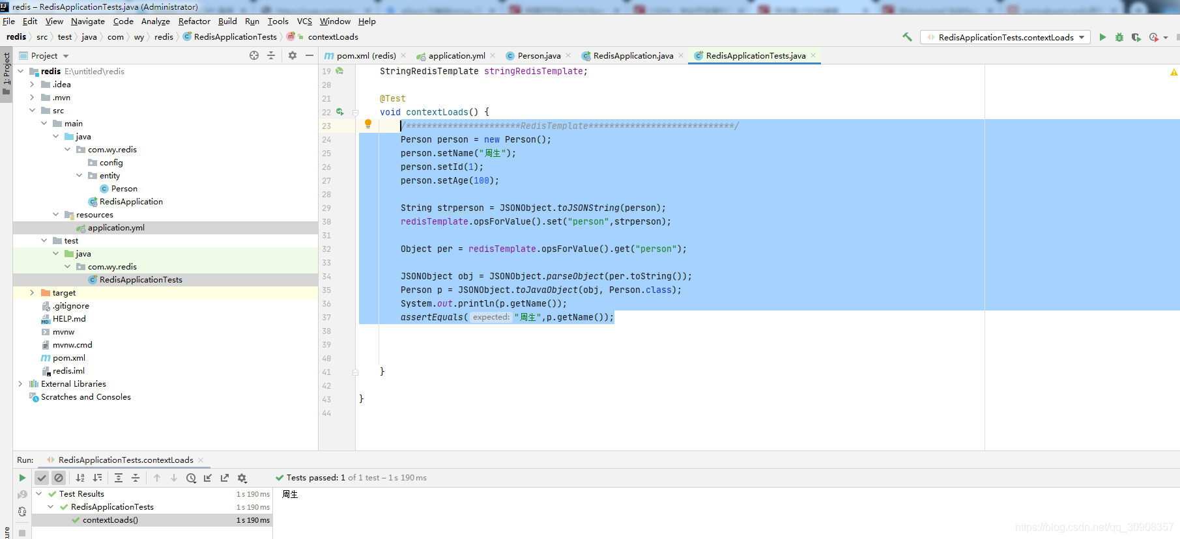Open the Test History clock icon
Screen dimensions: 1180x539
(x=191, y=478)
